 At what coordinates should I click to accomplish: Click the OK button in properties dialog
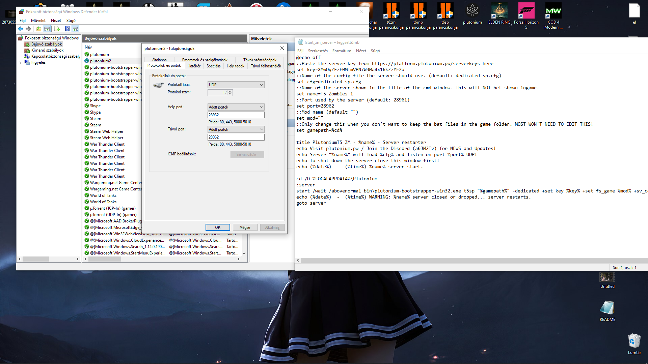pyautogui.click(x=218, y=227)
